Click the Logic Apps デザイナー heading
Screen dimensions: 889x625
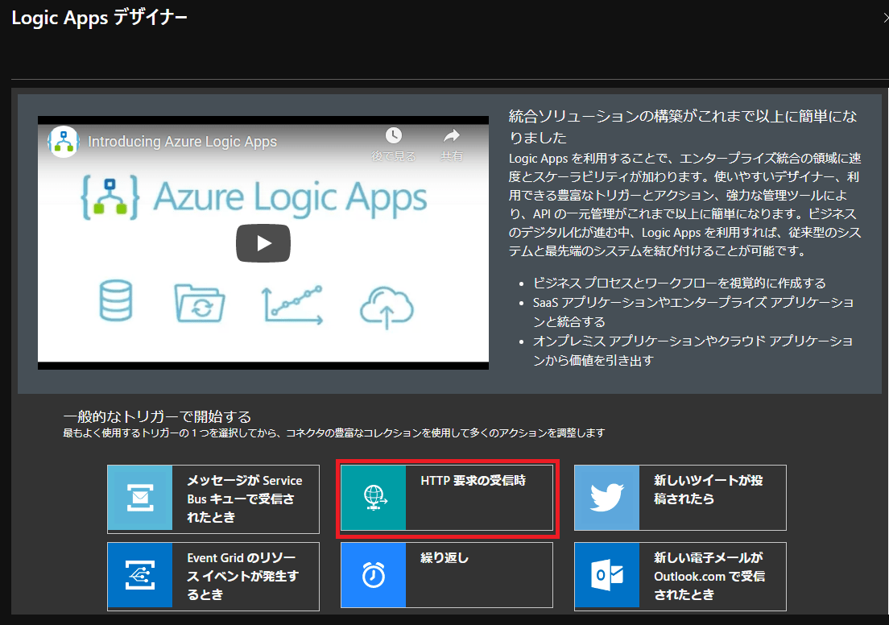tap(99, 18)
